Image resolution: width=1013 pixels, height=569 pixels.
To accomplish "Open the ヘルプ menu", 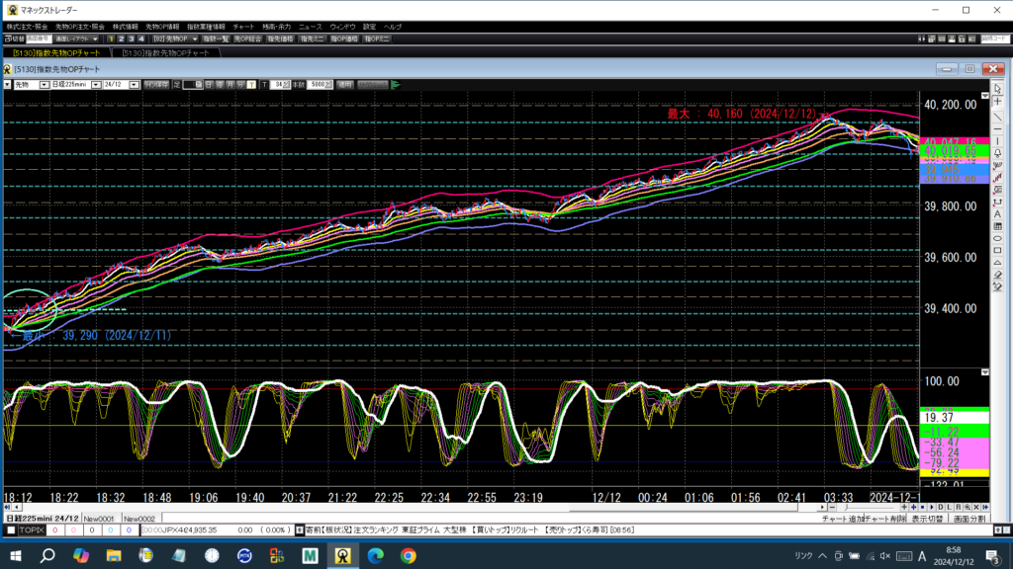I will point(393,27).
